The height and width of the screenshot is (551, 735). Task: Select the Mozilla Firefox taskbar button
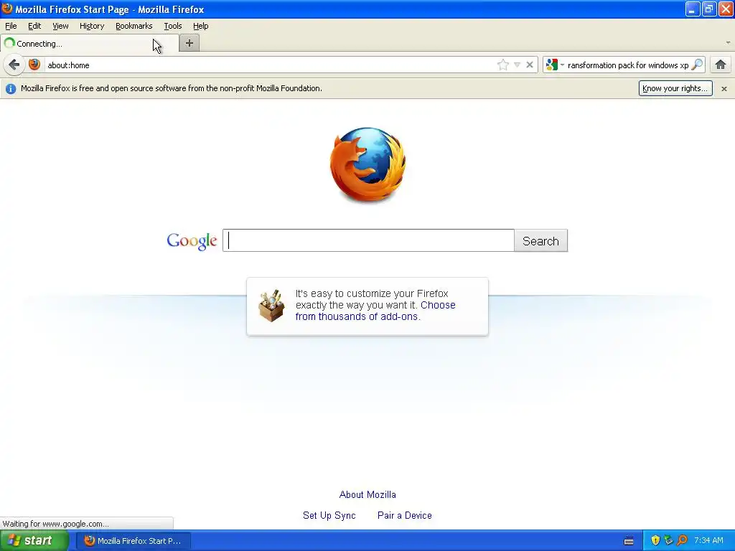133,541
